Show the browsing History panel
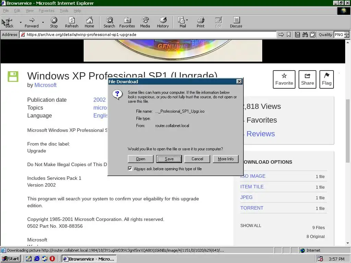Screen dimensions: 351x263 point(163,23)
